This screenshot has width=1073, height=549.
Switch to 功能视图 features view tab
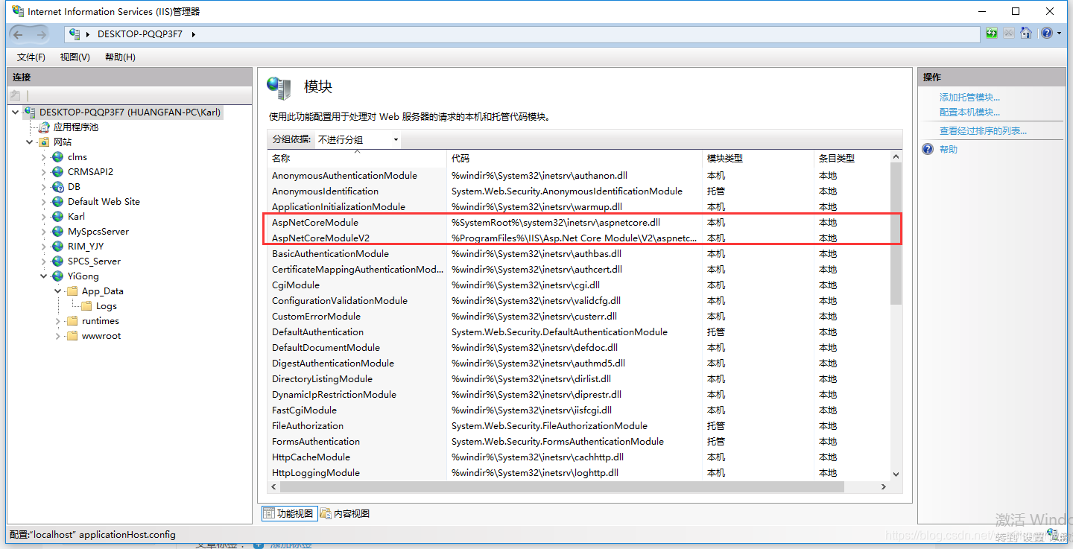click(x=290, y=513)
